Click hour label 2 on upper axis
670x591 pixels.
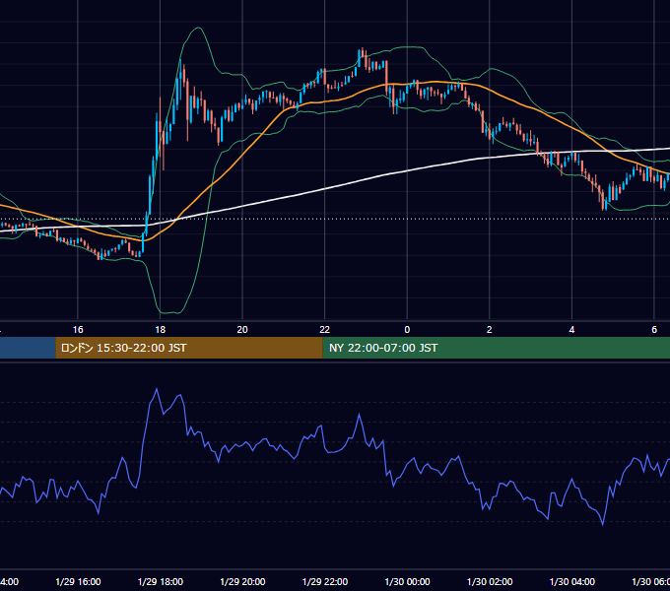[x=490, y=330]
